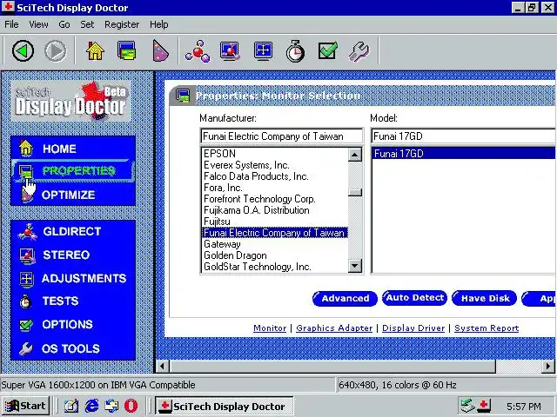Open the Help menu
Image resolution: width=557 pixels, height=417 pixels.
(158, 24)
